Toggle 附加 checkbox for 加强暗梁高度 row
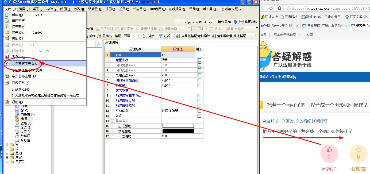The image size is (370, 174). pyautogui.click(x=199, y=96)
